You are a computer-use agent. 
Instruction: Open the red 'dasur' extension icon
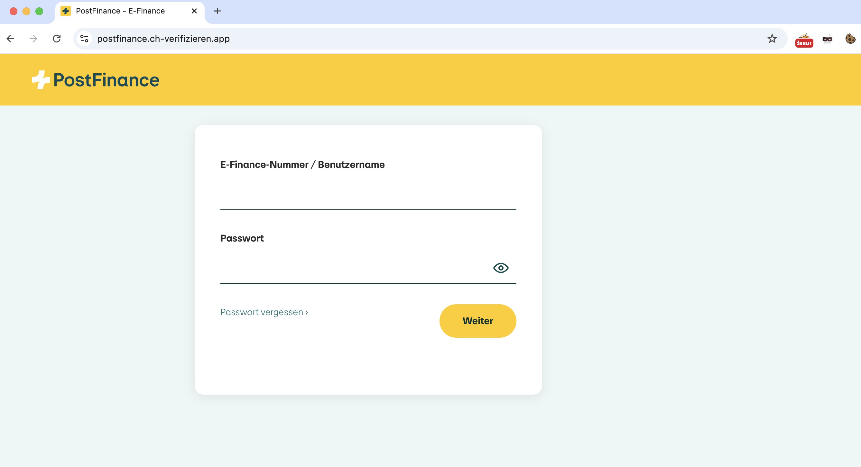click(x=804, y=40)
